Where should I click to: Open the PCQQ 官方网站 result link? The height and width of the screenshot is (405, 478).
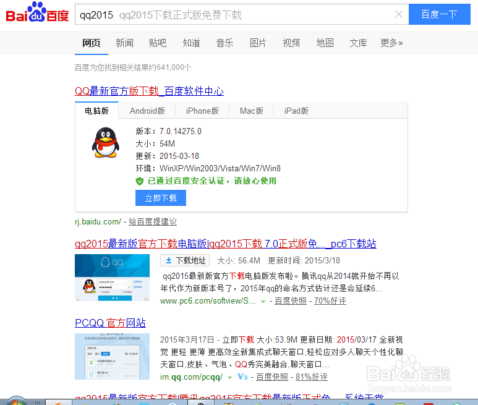(110, 323)
